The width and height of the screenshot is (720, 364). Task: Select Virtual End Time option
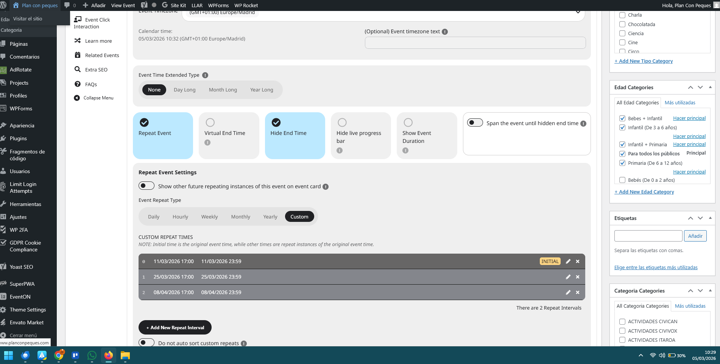(x=210, y=122)
